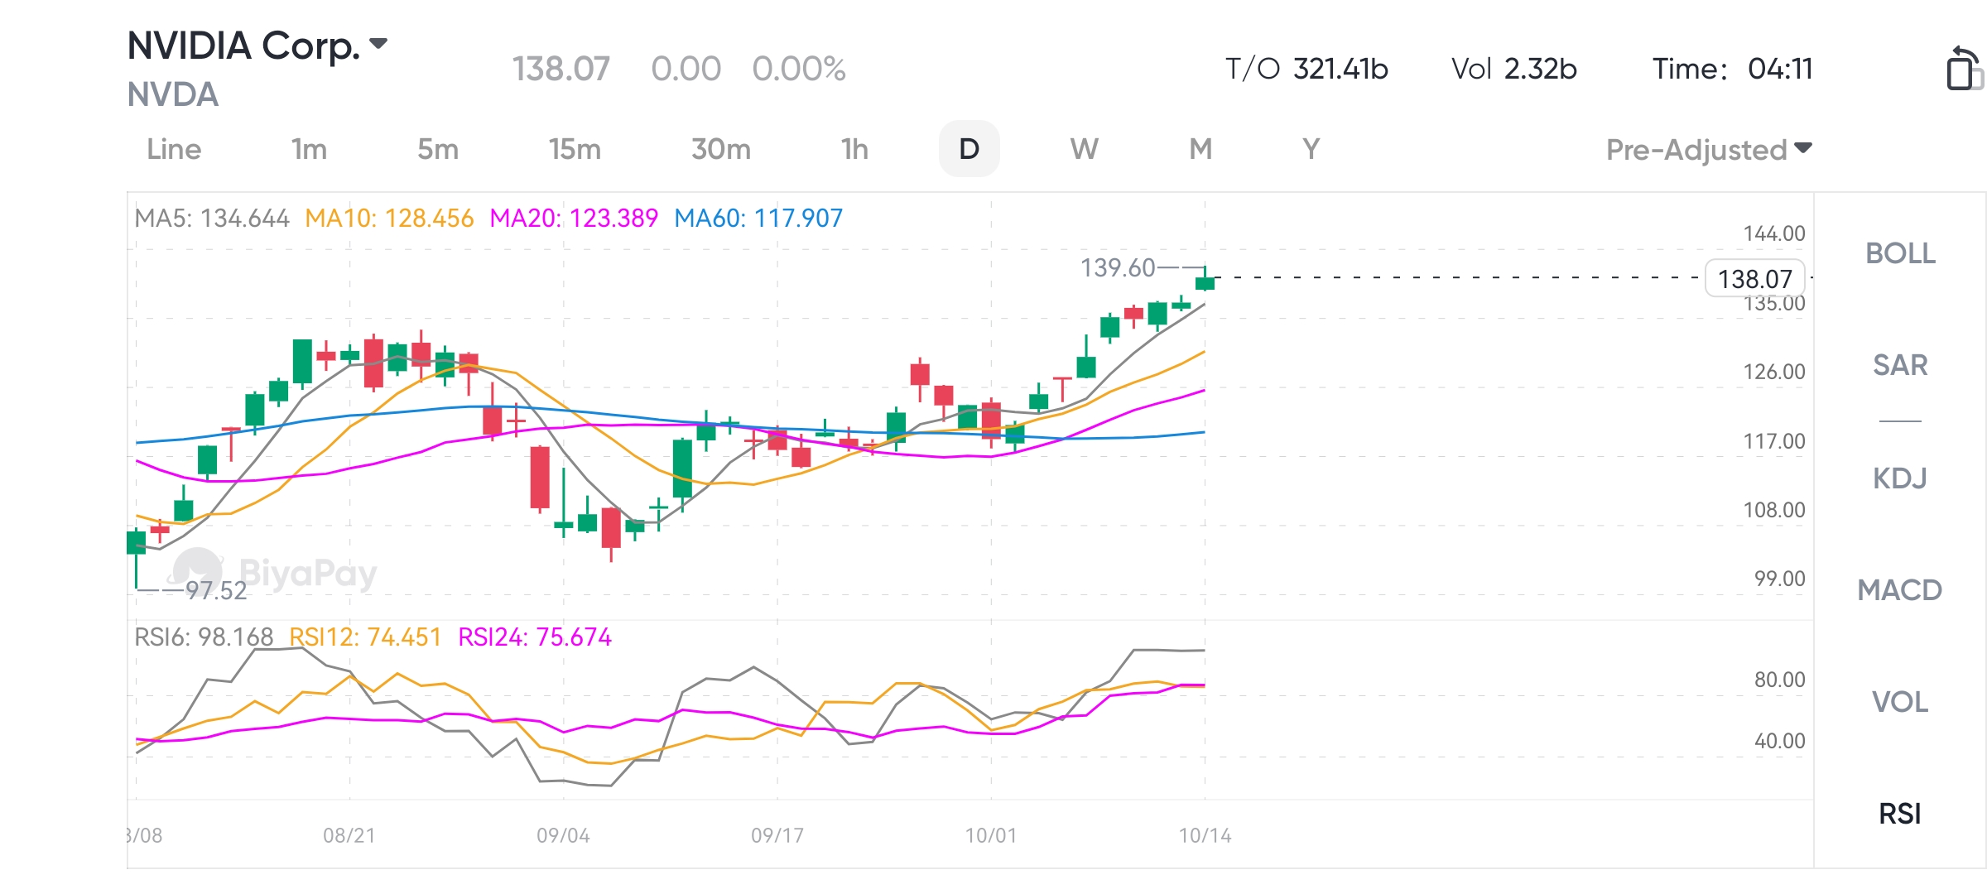Select the Y yearly timeframe
Image resolution: width=1987 pixels, height=894 pixels.
[1311, 149]
